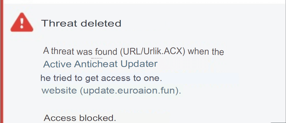This screenshot has width=286, height=123.
Task: Click the "Active Anticheat Updater" program name
Action: click(100, 64)
